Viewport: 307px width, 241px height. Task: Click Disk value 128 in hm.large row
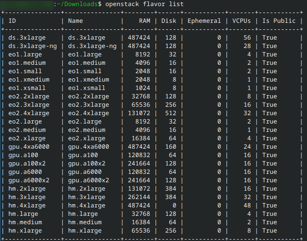(x=171, y=214)
